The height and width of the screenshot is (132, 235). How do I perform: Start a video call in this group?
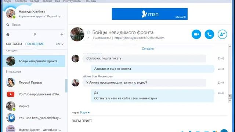pos(196,34)
